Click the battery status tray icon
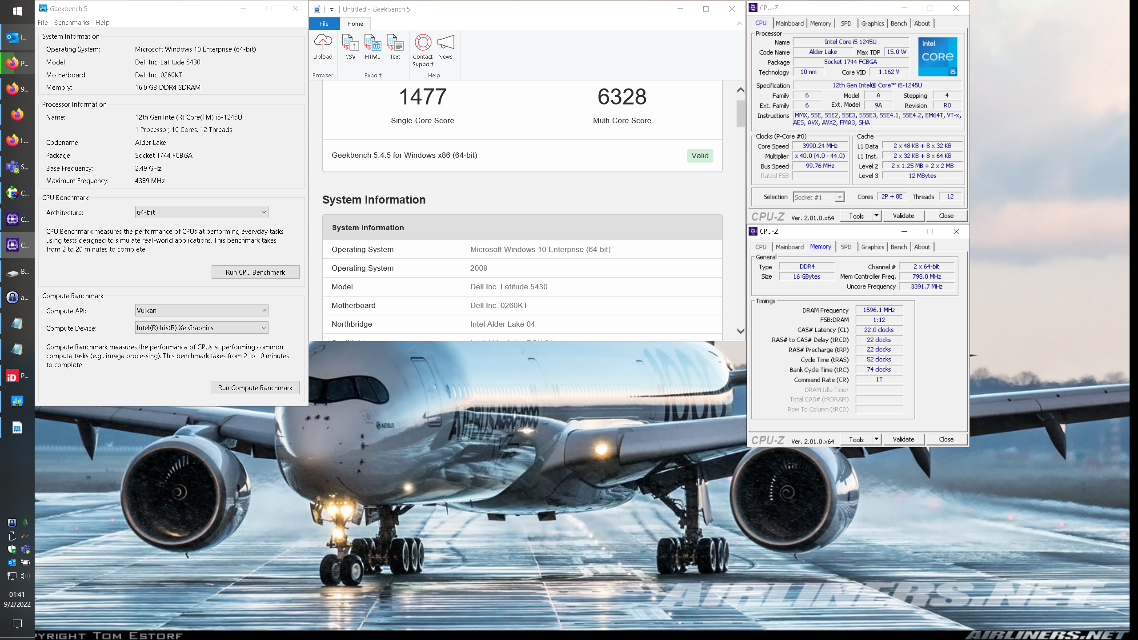The height and width of the screenshot is (640, 1138). [x=25, y=563]
